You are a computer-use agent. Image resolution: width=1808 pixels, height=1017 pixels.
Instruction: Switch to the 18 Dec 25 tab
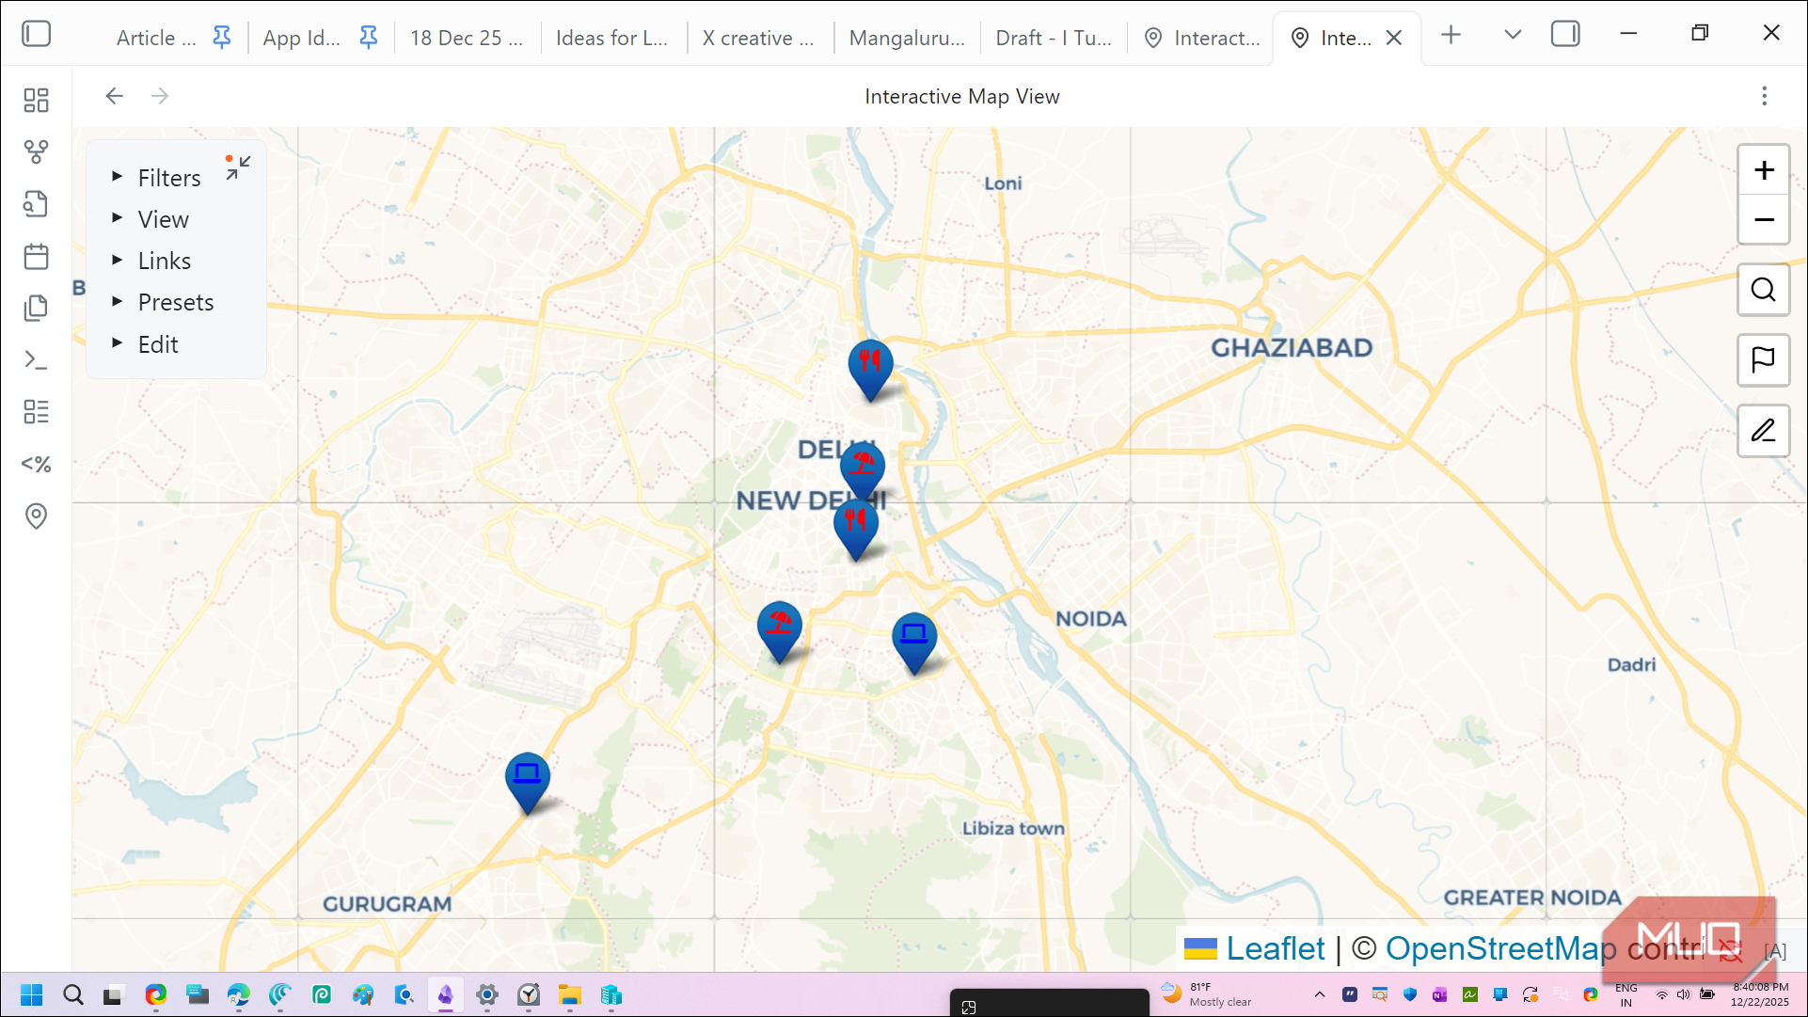tap(467, 38)
